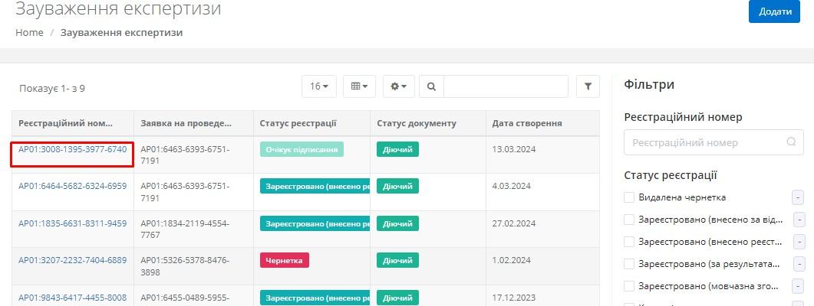Click the search magnifier icon in toolbar
The image size is (814, 306).
coord(431,86)
